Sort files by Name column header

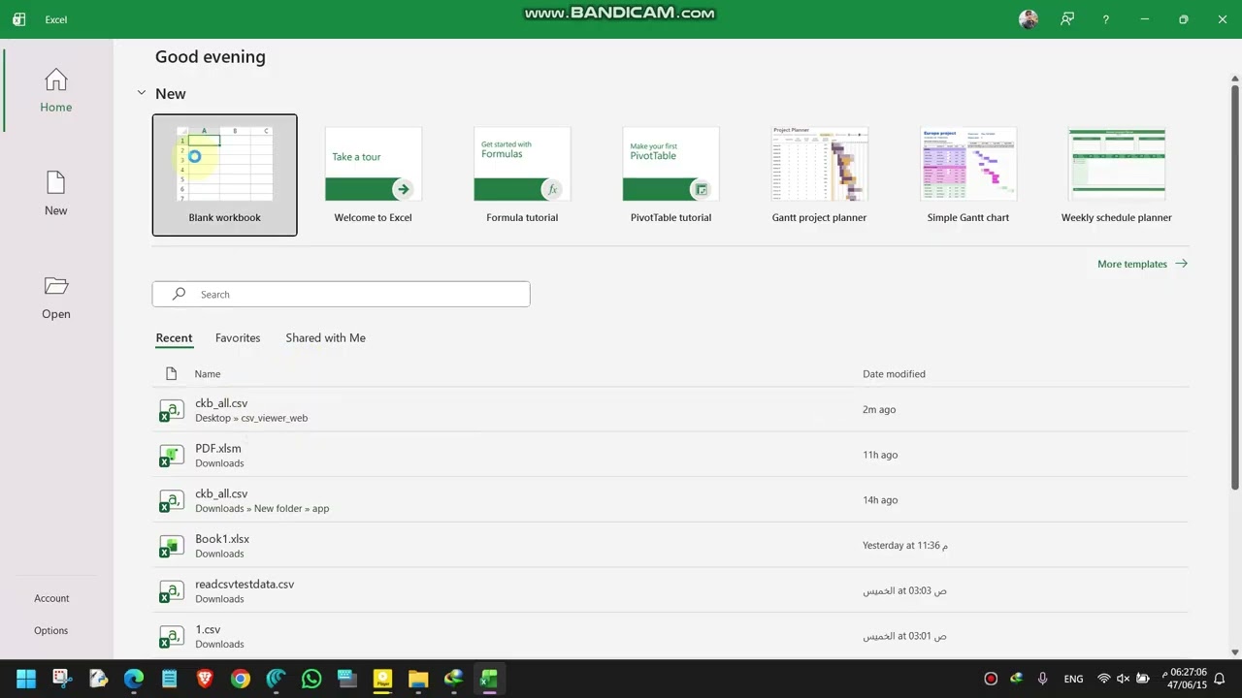point(208,373)
